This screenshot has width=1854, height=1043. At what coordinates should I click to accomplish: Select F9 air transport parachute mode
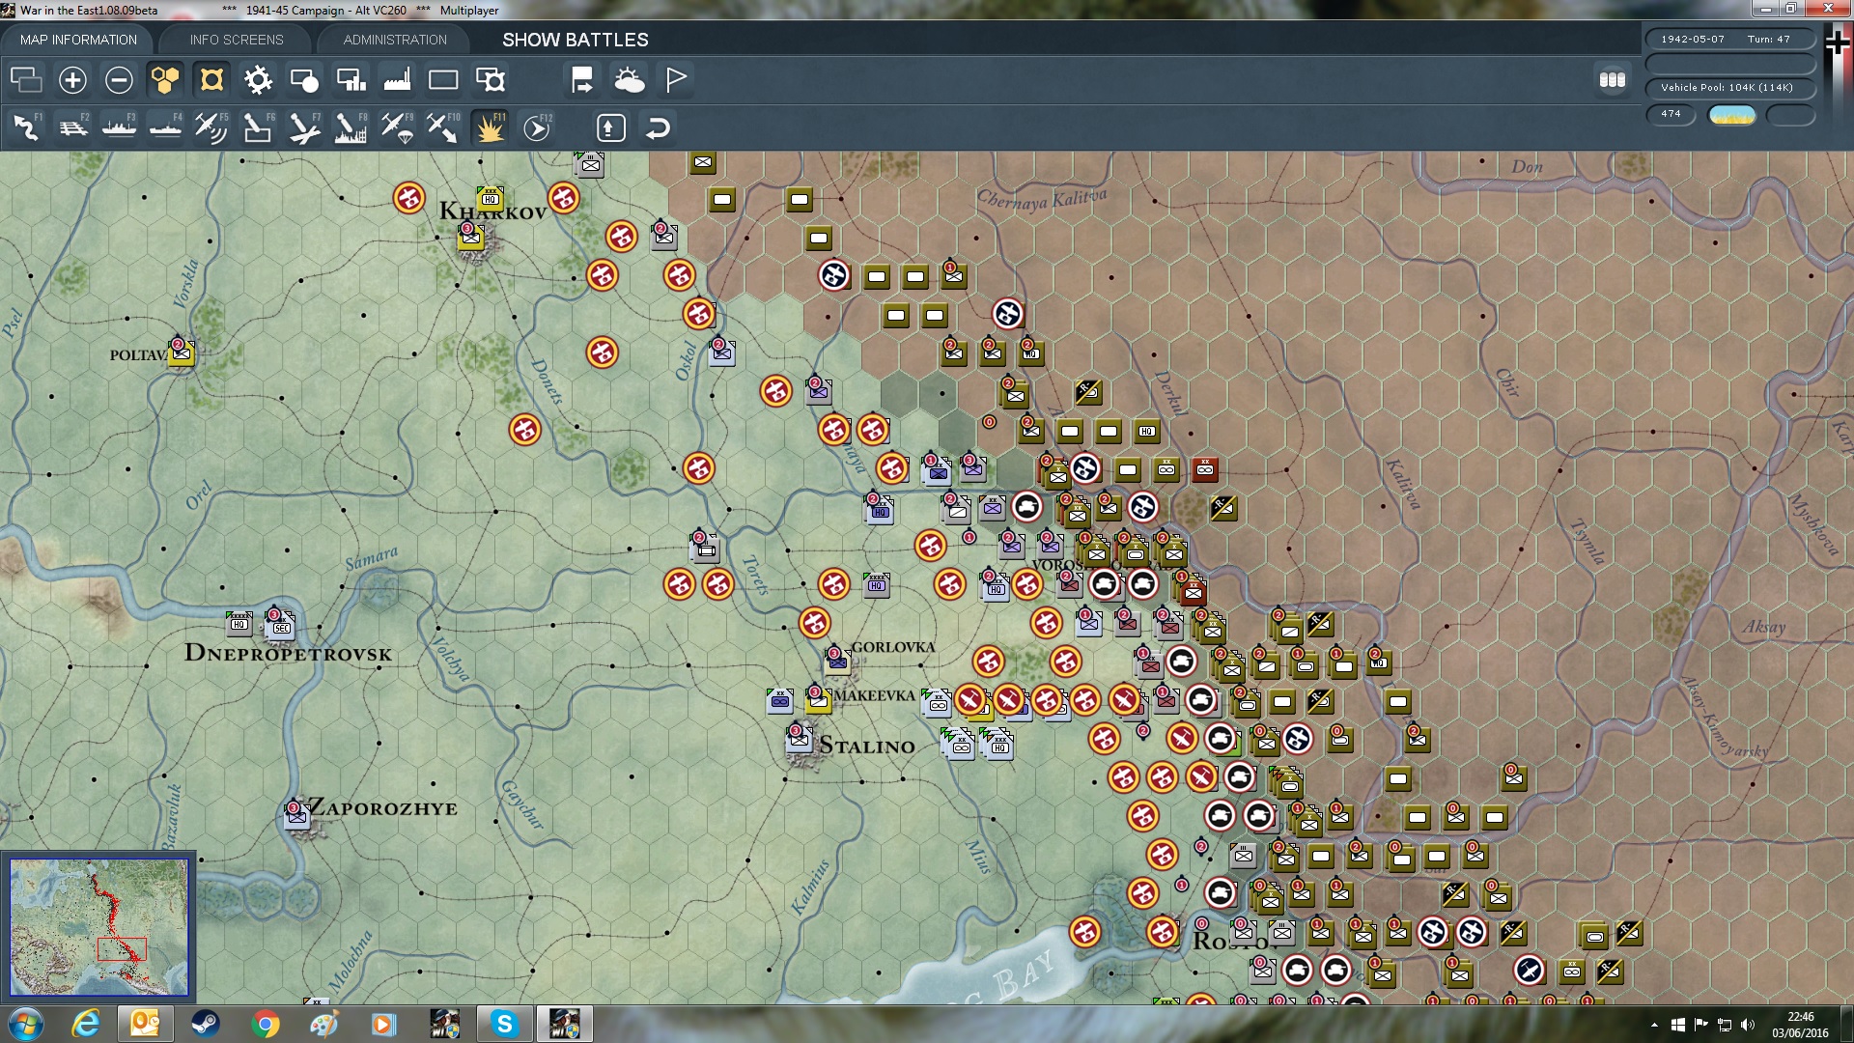coord(397,127)
